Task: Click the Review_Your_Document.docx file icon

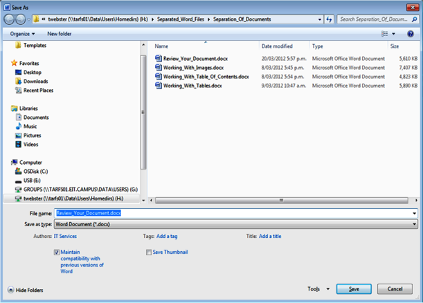Action: pos(159,58)
